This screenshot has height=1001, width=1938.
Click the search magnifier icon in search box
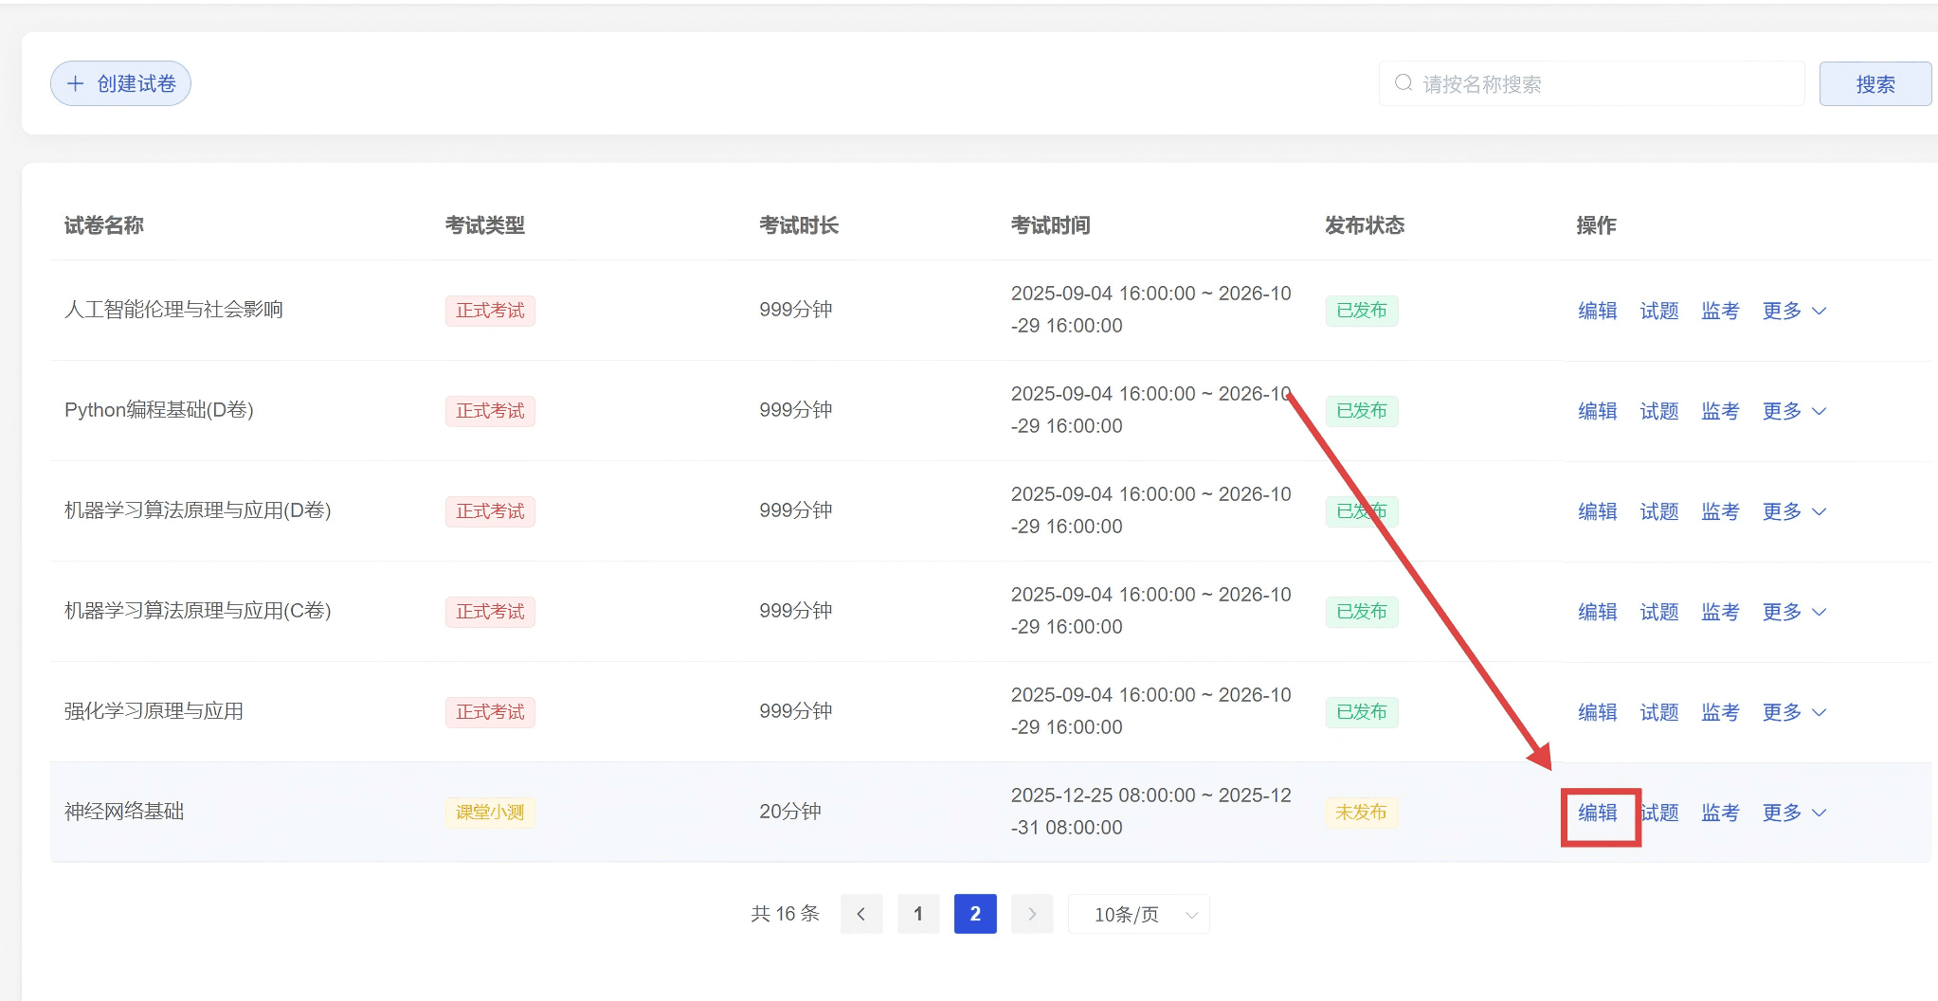(1403, 83)
